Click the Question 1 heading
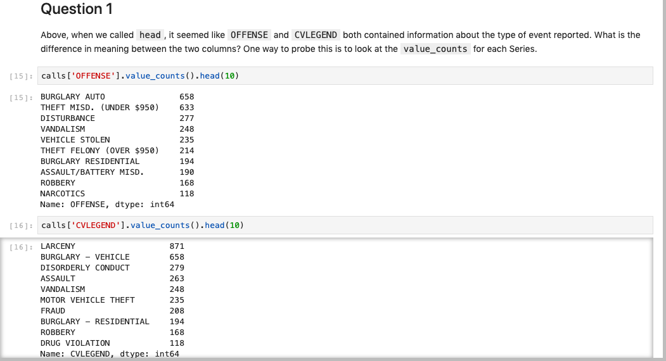666x361 pixels. click(77, 9)
